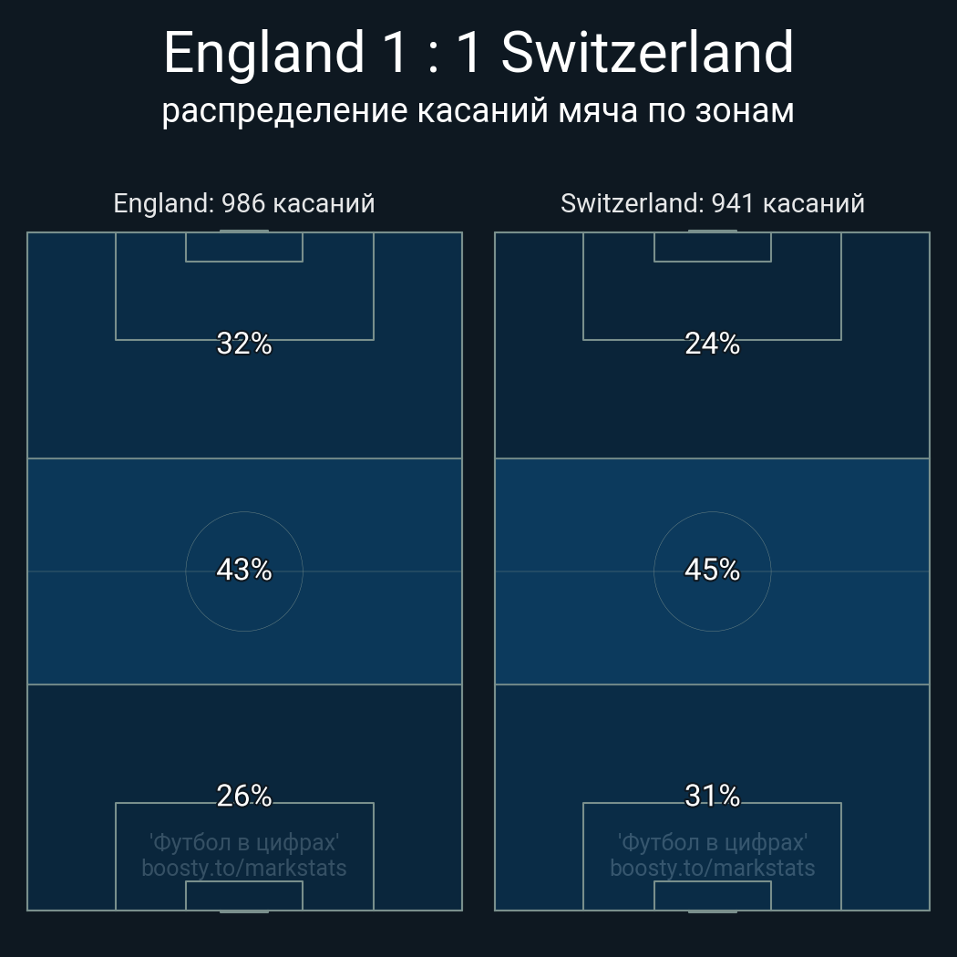
Task: Click the top six-yard box on England pitch
Action: [x=244, y=247]
